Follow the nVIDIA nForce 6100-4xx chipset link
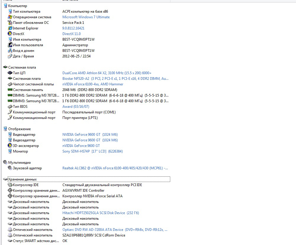This screenshot has height=245, width=296. [x=93, y=84]
